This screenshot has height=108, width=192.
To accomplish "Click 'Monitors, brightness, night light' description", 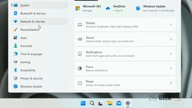I will point(112,27).
